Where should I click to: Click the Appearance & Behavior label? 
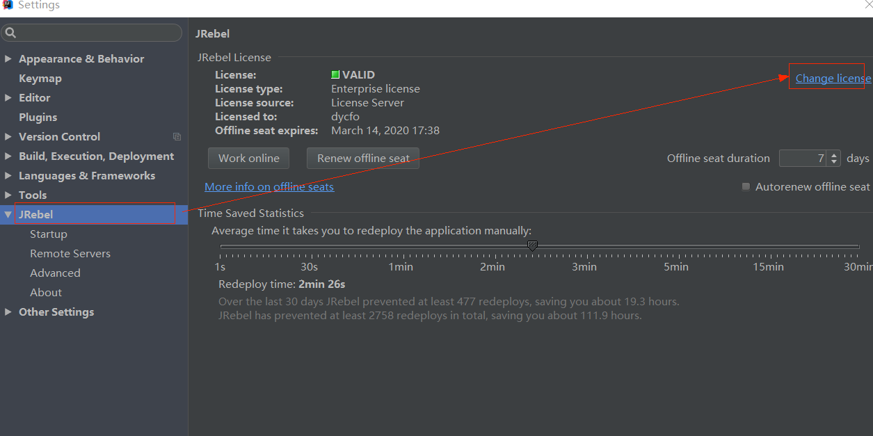point(81,59)
